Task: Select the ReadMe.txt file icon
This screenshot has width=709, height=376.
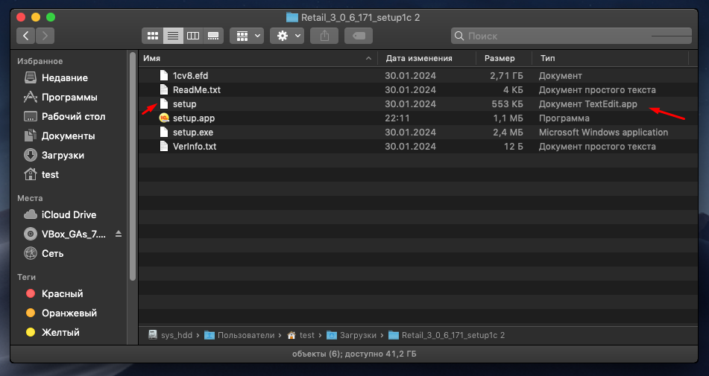Action: coord(164,89)
